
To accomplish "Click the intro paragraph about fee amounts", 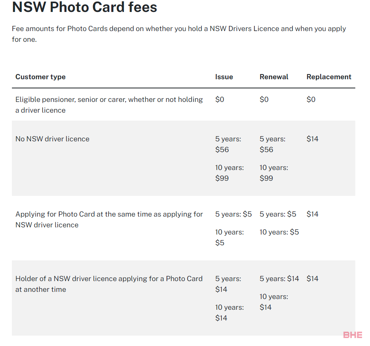I will pos(179,34).
